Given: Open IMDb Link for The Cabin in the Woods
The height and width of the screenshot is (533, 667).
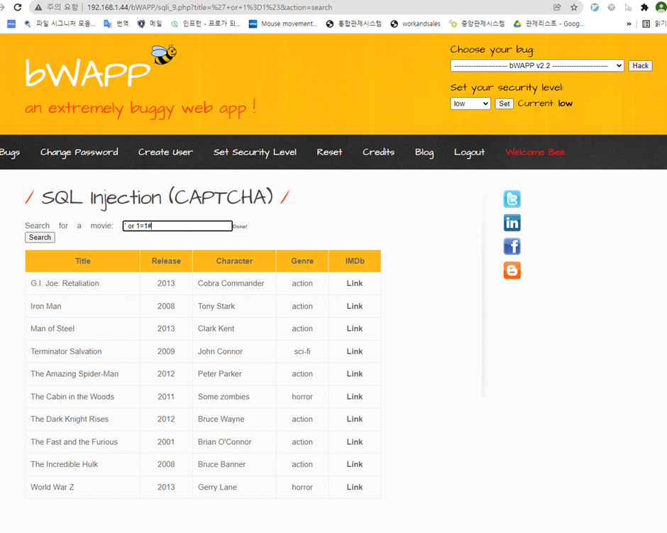Looking at the screenshot, I should pos(354,397).
